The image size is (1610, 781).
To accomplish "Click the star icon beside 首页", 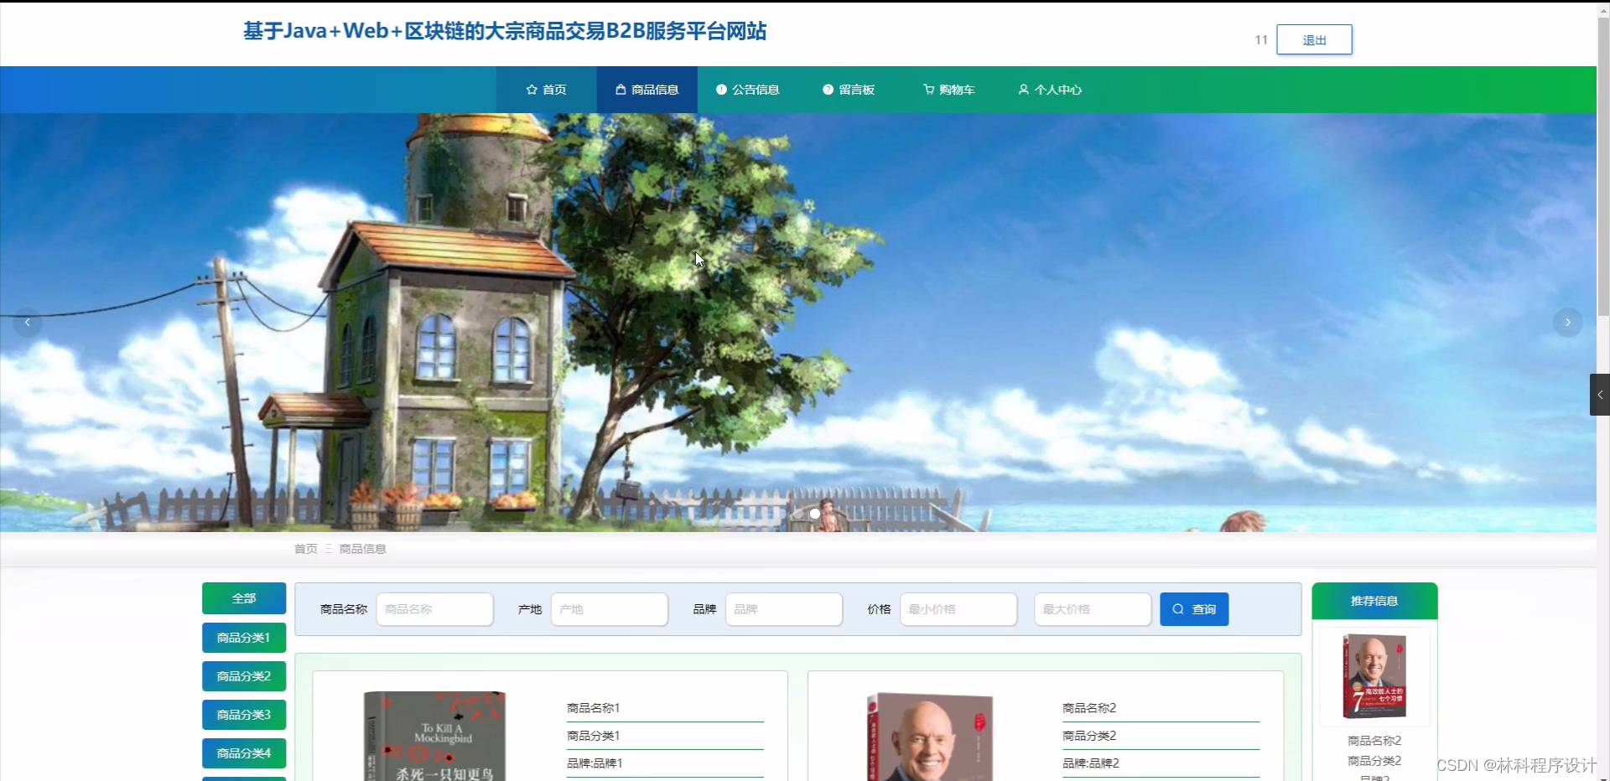I will pos(532,90).
